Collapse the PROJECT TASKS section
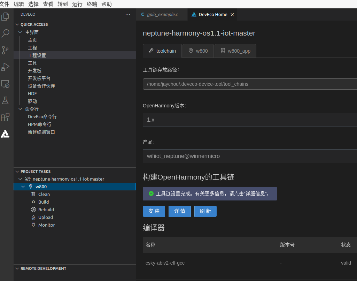 pos(17,172)
